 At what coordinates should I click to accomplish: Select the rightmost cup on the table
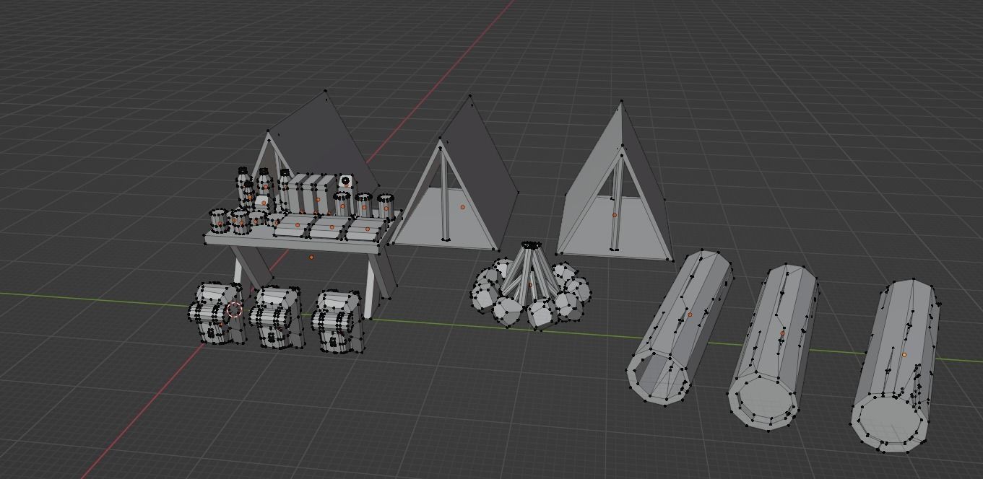point(385,206)
